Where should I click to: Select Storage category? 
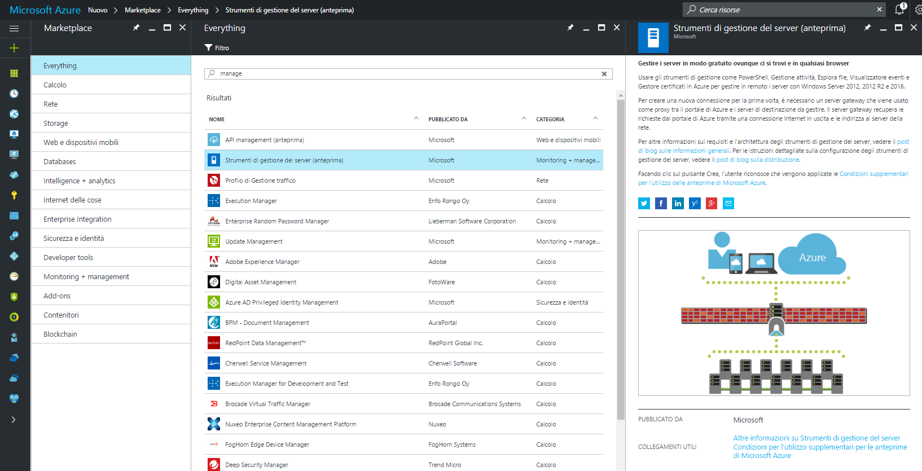tap(111, 123)
